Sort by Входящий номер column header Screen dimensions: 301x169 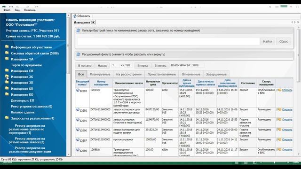[x=82, y=83]
